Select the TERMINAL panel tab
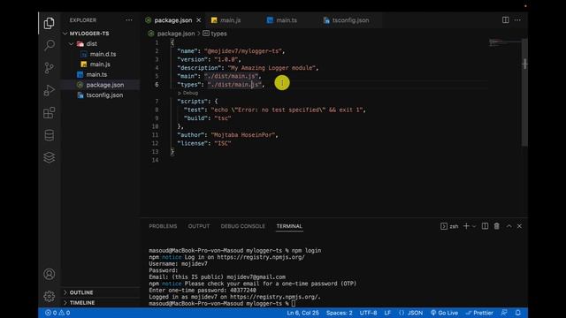Image resolution: width=566 pixels, height=318 pixels. 289,226
